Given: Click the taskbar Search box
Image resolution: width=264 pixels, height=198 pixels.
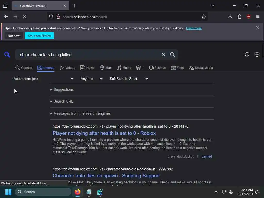Looking at the screenshot, I should [x=43, y=192].
